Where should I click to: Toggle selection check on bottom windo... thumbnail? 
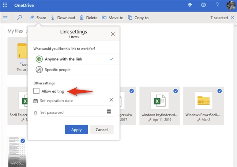(x=23, y=141)
